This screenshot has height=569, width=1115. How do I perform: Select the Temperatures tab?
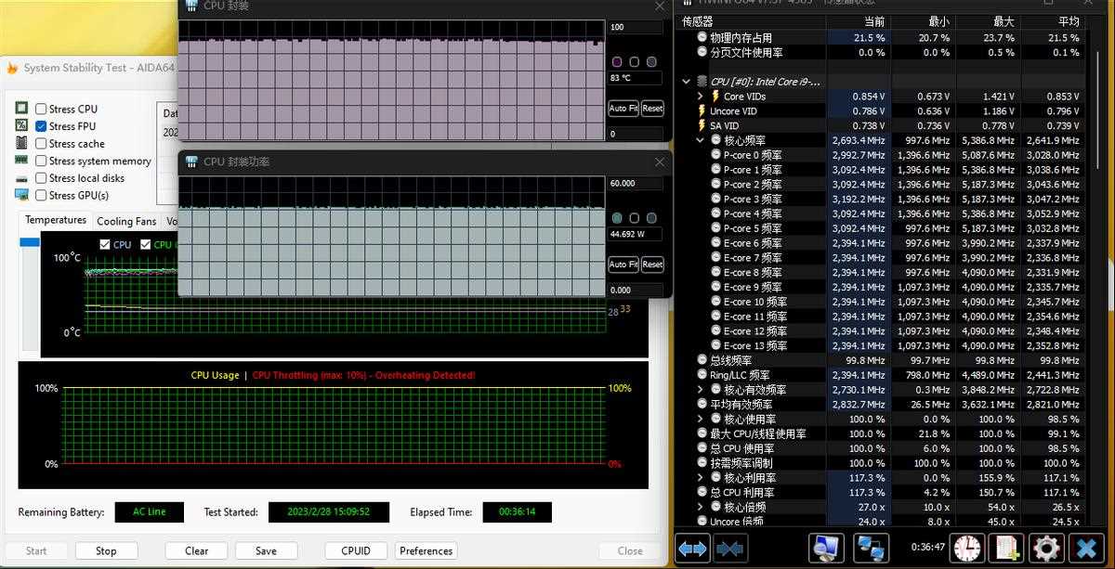pyautogui.click(x=56, y=220)
